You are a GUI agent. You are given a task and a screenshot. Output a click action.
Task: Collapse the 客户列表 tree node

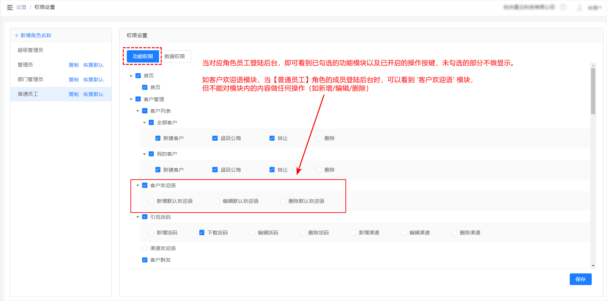click(x=138, y=111)
